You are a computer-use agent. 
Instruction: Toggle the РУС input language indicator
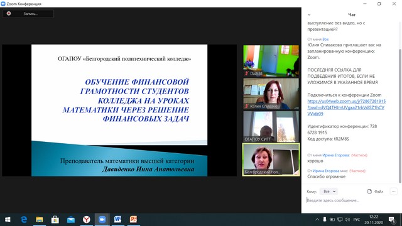(x=357, y=220)
